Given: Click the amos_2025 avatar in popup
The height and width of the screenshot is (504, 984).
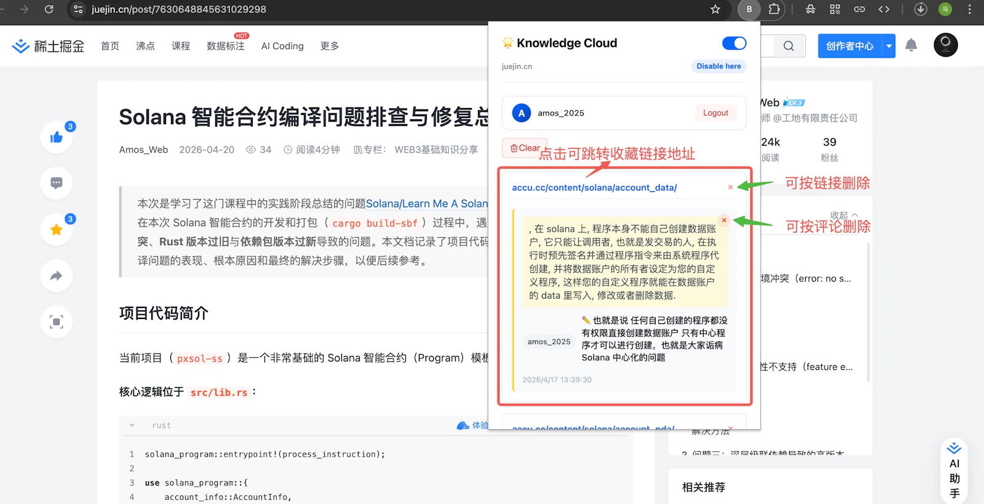Looking at the screenshot, I should (x=521, y=113).
